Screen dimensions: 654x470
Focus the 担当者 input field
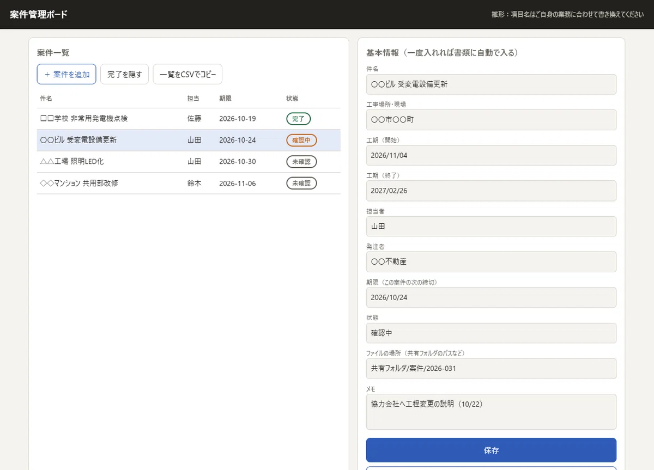coord(491,227)
